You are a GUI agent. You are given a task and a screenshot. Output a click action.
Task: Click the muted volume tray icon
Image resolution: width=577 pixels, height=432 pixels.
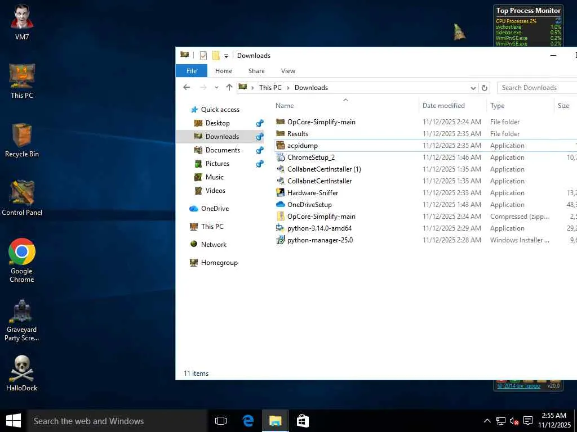pos(514,421)
